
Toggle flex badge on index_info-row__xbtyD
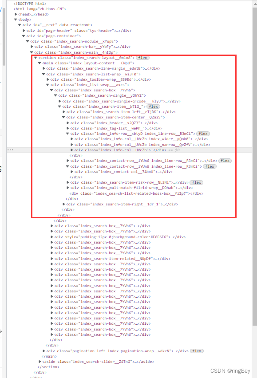tap(203, 134)
